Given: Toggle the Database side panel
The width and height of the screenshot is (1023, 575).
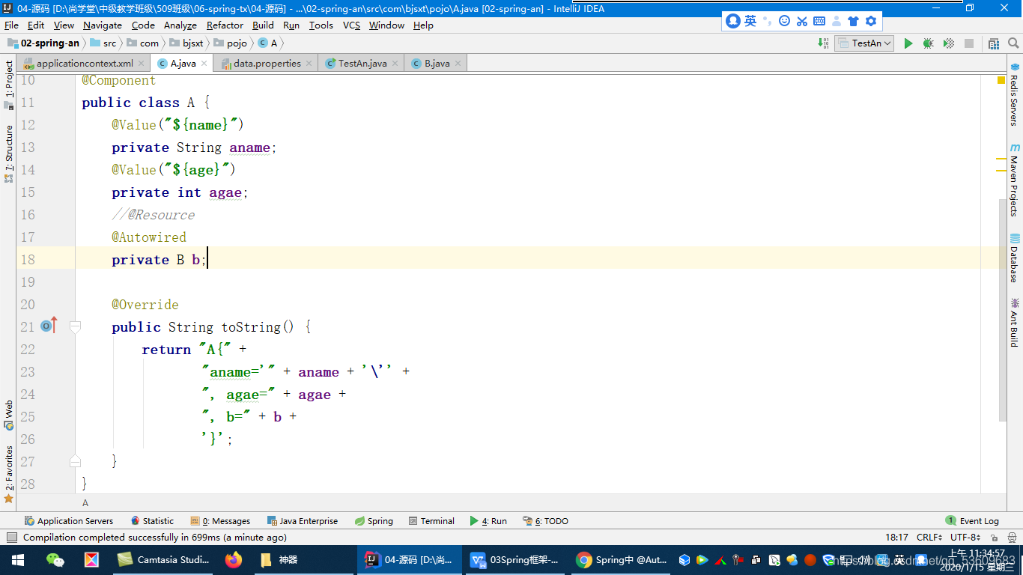Looking at the screenshot, I should (x=1015, y=258).
